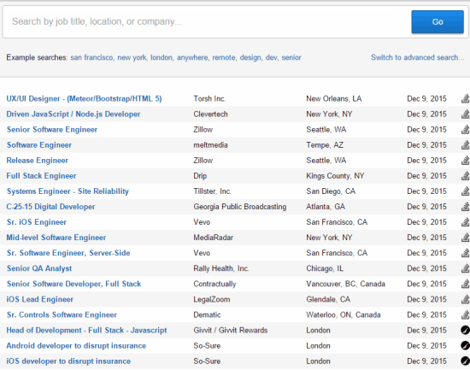Open the Driven JavaScript / Node.js Developer job
The image size is (470, 370).
pyautogui.click(x=73, y=115)
